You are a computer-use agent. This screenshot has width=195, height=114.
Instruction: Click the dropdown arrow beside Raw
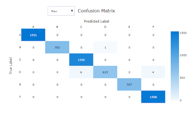pos(72,11)
